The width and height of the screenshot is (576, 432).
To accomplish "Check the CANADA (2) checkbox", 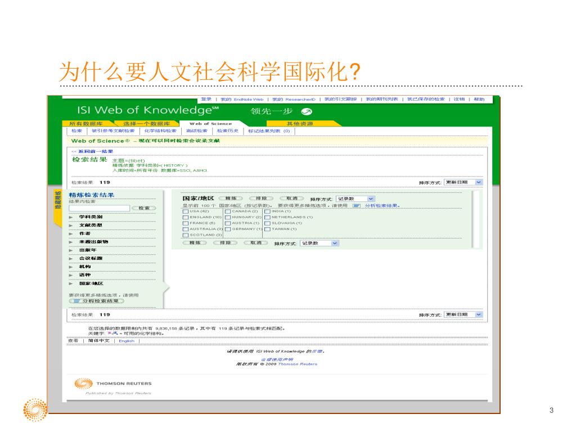I will [228, 211].
